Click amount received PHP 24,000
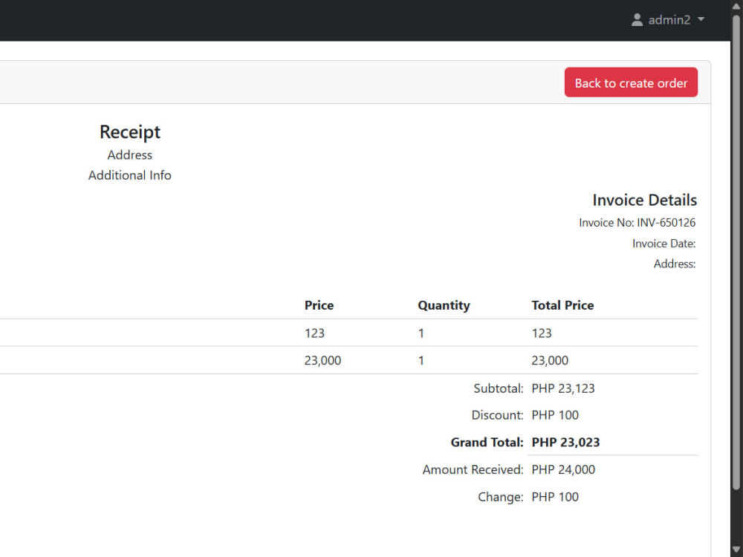 tap(563, 470)
